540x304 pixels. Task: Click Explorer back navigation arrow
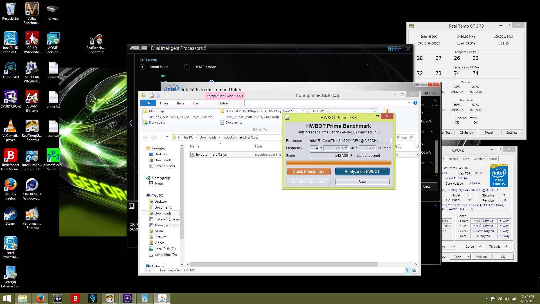(146, 137)
